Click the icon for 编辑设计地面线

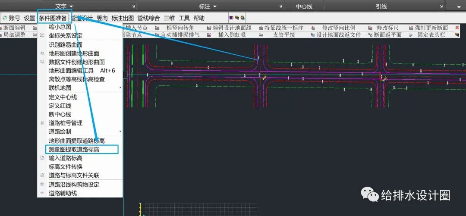pyautogui.click(x=209, y=28)
